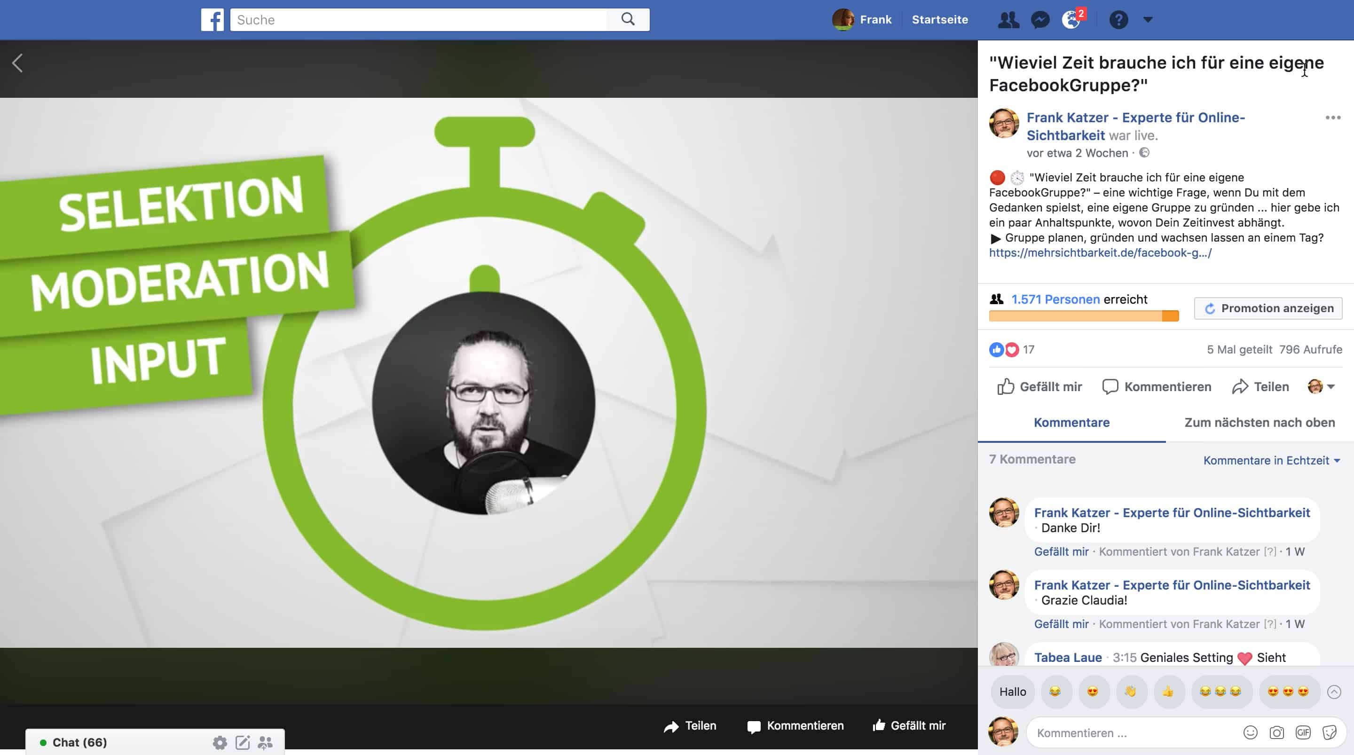Open Frank profile in top bar
This screenshot has height=755, width=1354.
coord(862,20)
